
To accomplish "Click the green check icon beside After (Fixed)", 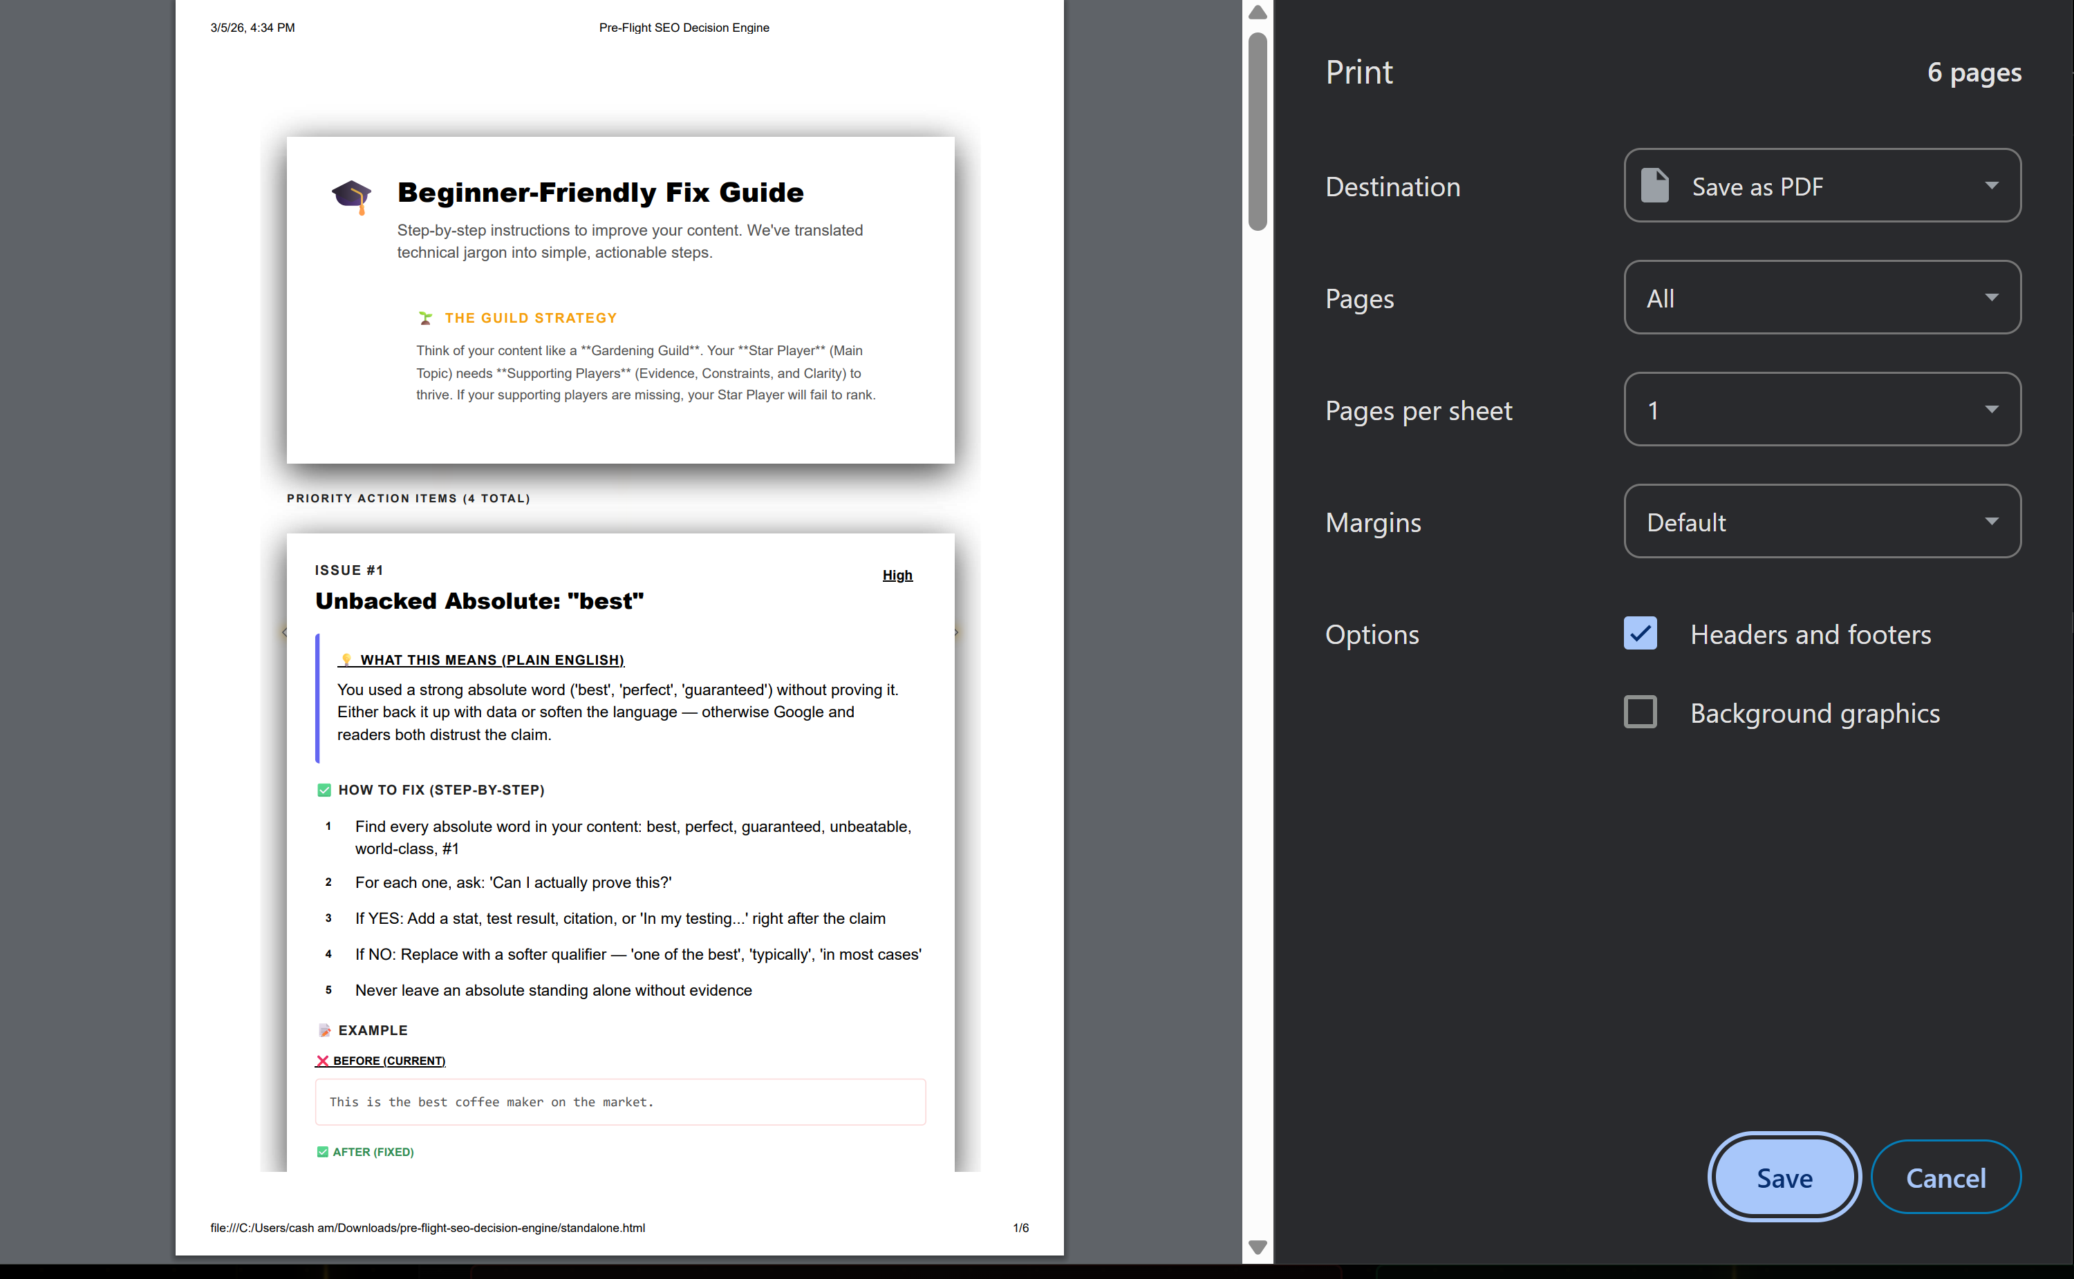I will 322,1152.
